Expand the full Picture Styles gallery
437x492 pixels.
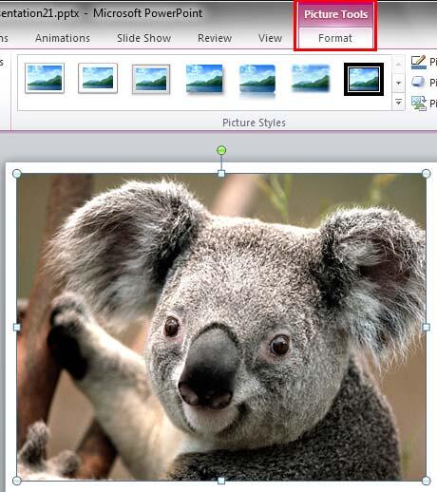point(398,102)
